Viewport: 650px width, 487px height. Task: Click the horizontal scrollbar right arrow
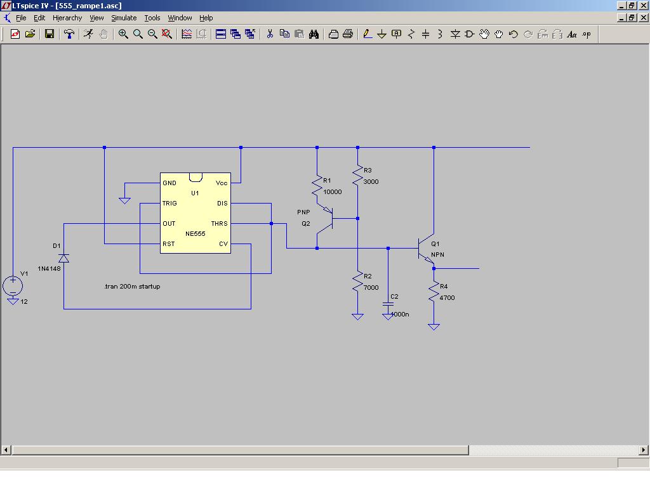point(644,450)
